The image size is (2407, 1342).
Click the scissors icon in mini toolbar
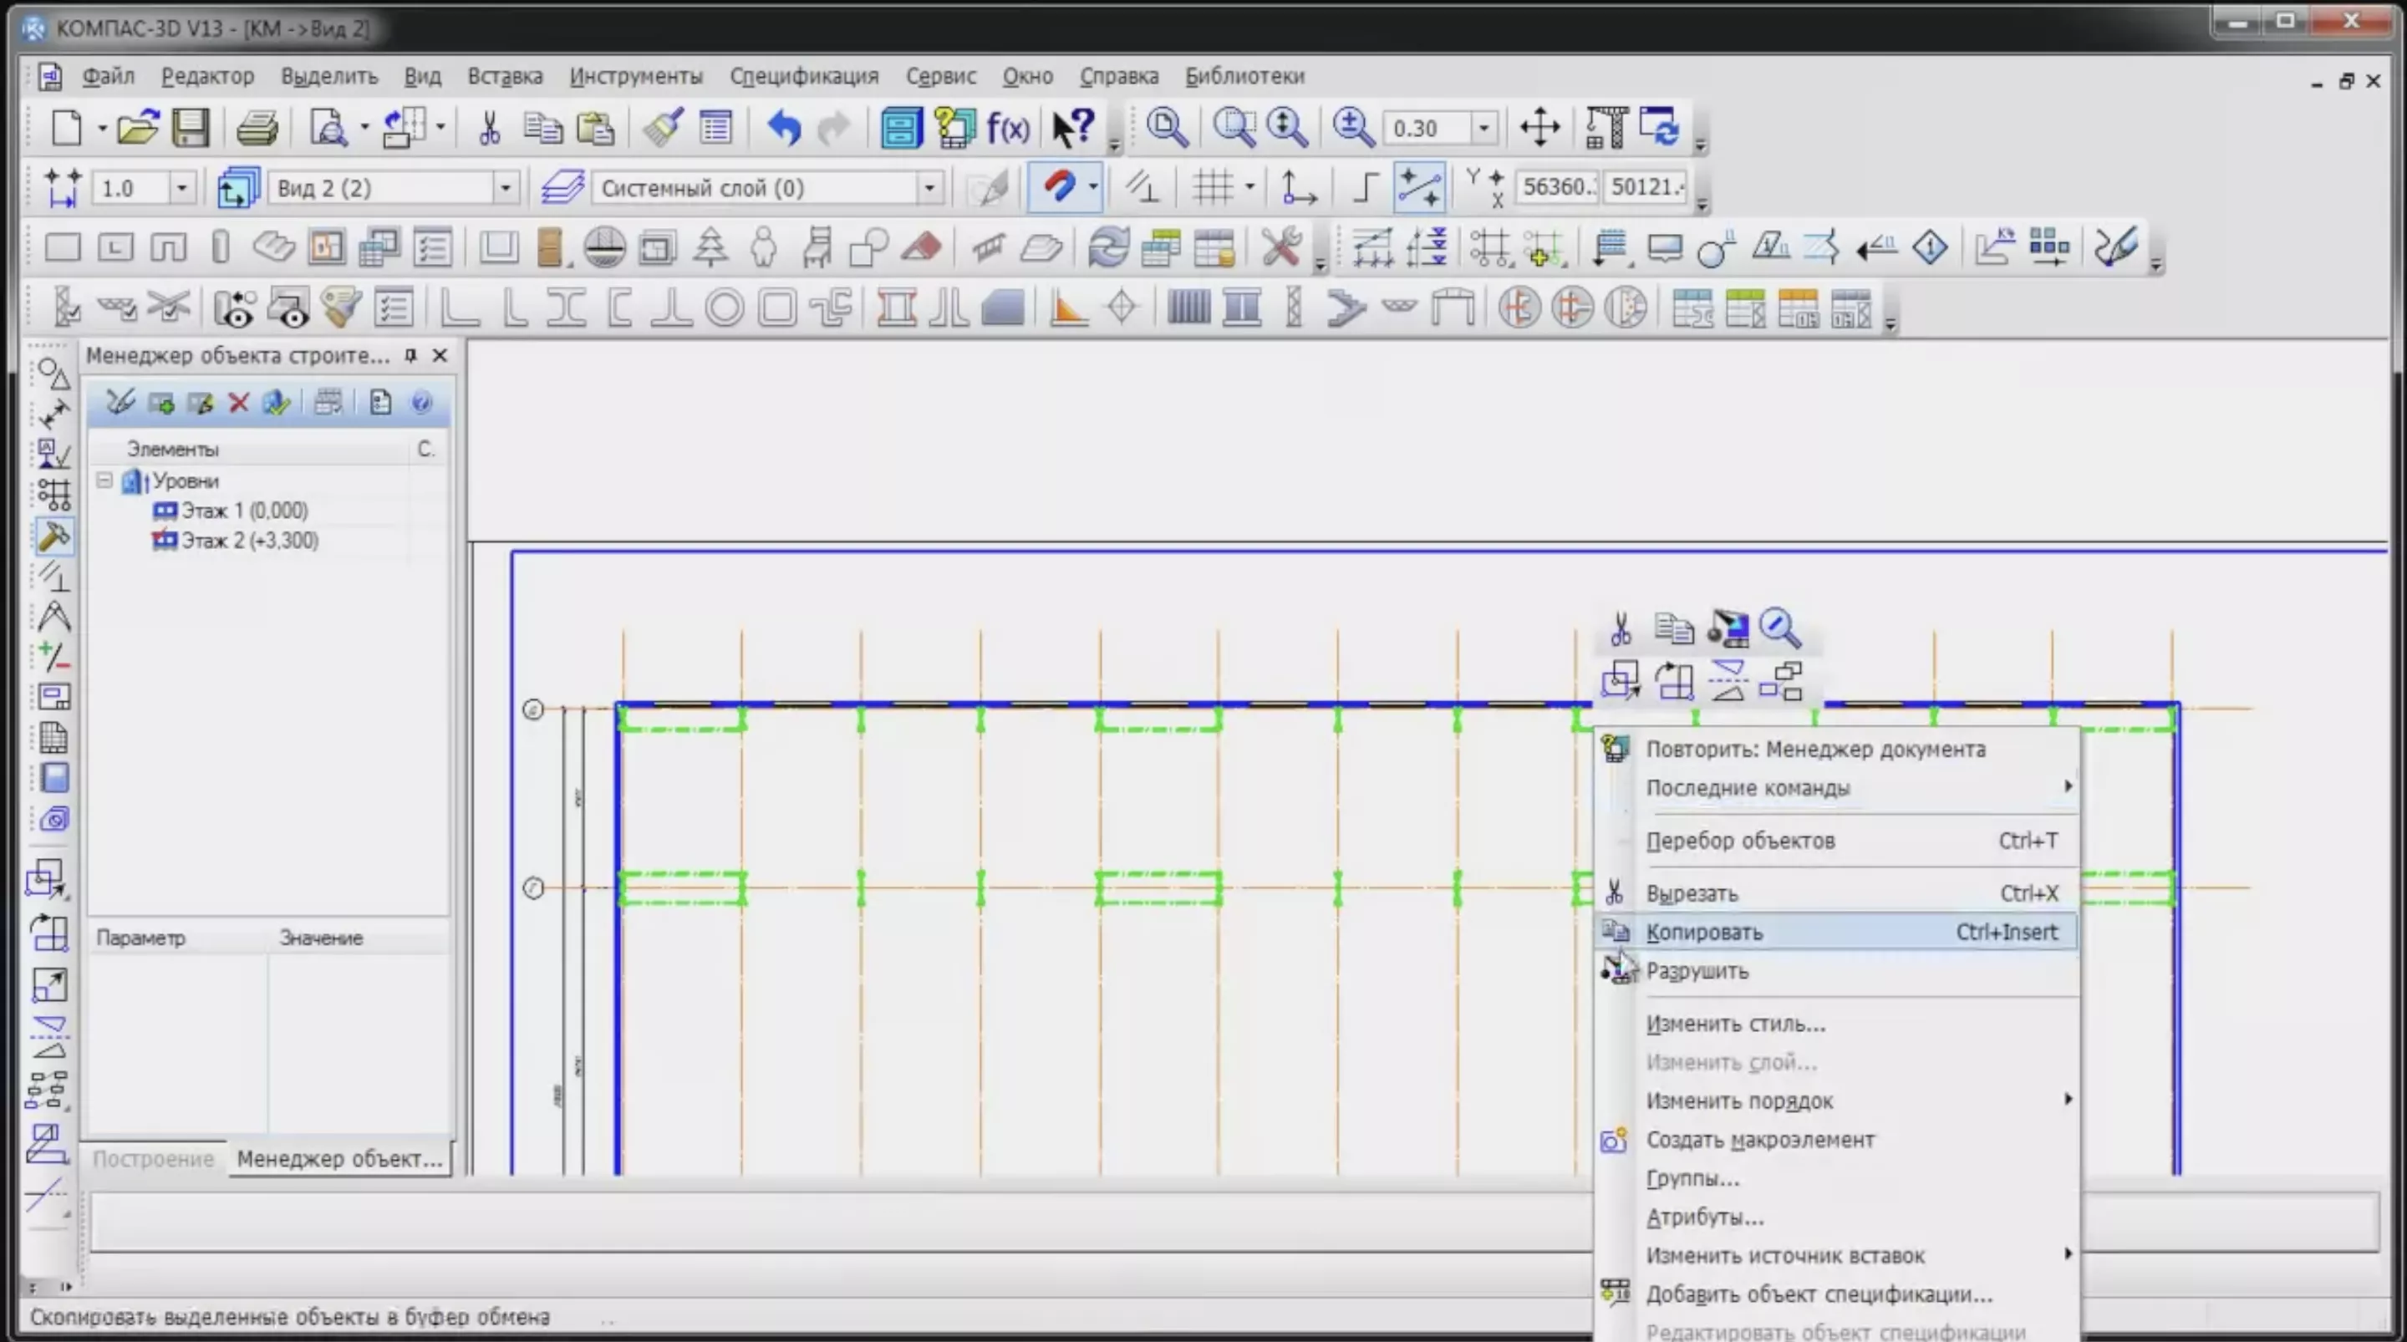pyautogui.click(x=1621, y=628)
